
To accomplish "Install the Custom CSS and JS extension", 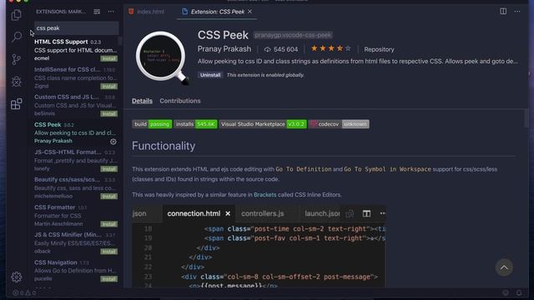I will 109,114.
